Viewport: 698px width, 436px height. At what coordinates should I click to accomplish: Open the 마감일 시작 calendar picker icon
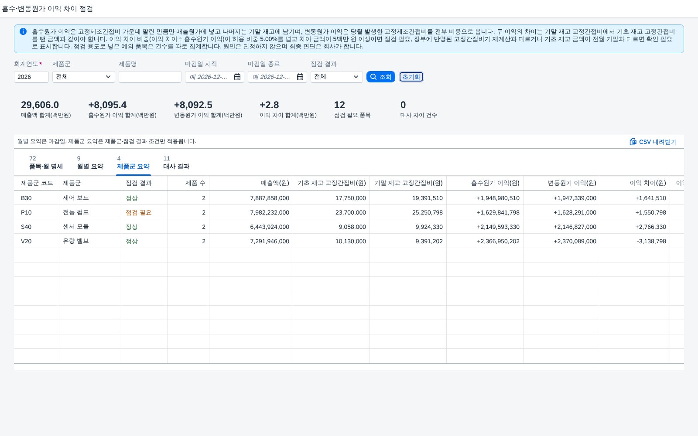coord(237,77)
